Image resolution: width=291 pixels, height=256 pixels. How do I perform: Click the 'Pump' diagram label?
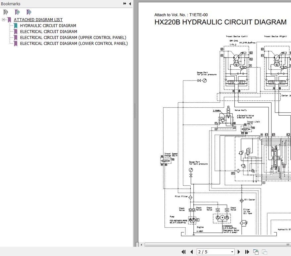[x=172, y=217]
